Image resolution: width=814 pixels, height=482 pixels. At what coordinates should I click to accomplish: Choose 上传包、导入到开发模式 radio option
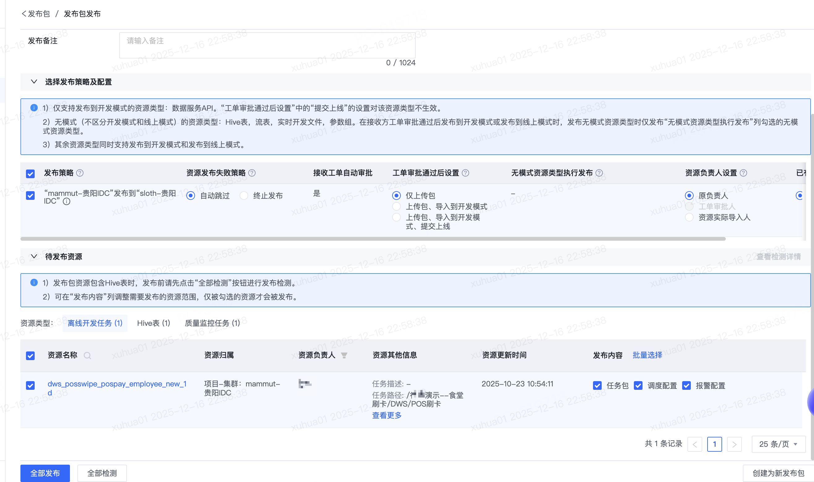click(396, 206)
